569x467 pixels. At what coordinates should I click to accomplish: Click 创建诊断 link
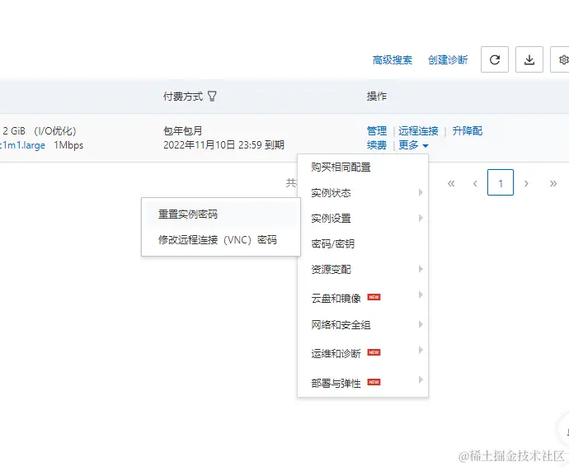point(448,60)
